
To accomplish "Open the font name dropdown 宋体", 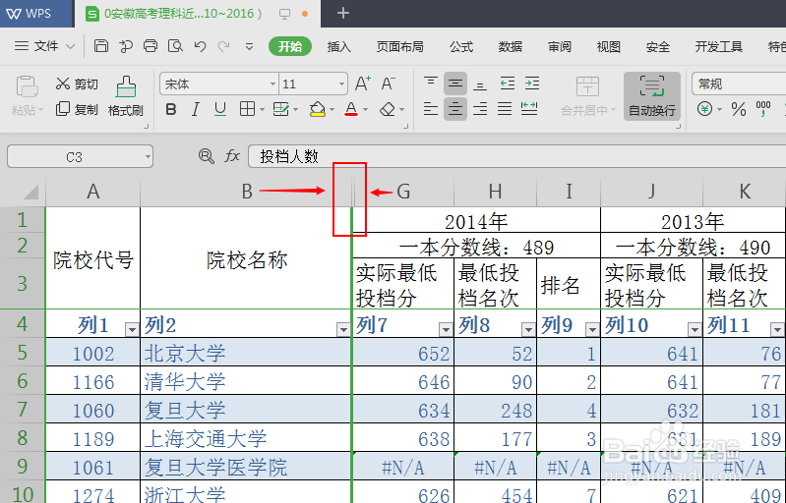I will coord(273,84).
